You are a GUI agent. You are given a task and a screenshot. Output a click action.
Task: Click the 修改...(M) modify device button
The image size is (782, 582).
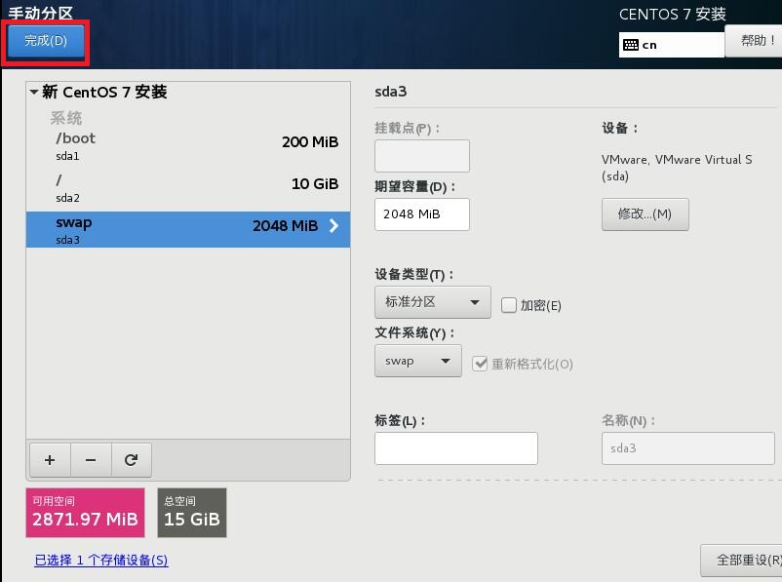click(645, 214)
